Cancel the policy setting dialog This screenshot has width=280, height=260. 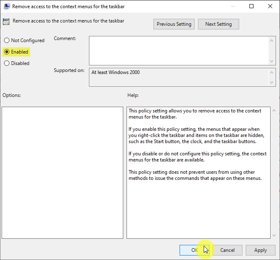pyautogui.click(x=227, y=250)
